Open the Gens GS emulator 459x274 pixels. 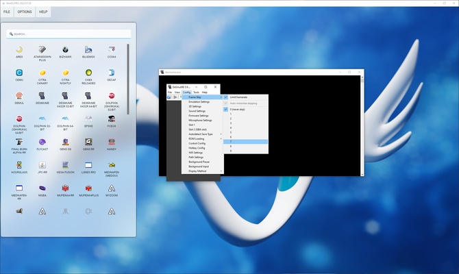click(65, 142)
